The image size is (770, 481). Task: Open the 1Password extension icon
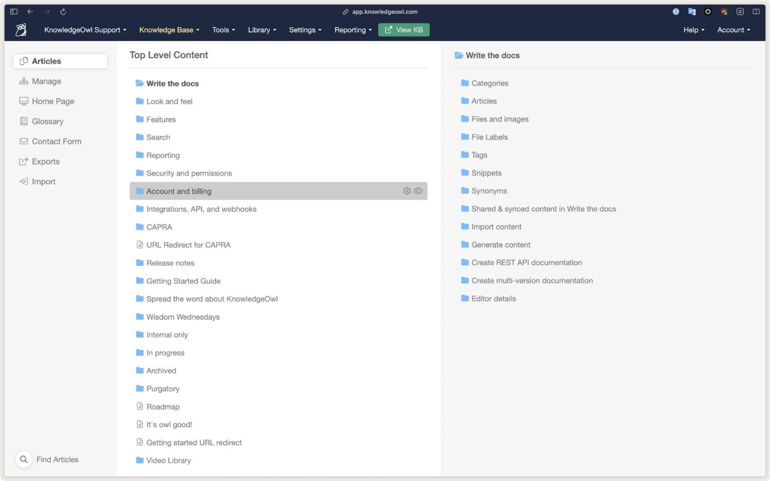[676, 12]
